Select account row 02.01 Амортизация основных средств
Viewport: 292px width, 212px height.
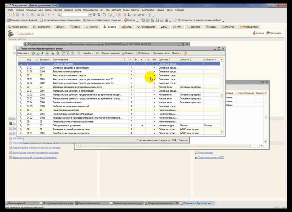(x=119, y=79)
